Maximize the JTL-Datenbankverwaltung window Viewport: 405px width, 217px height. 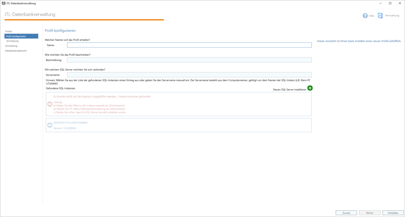(390, 3)
